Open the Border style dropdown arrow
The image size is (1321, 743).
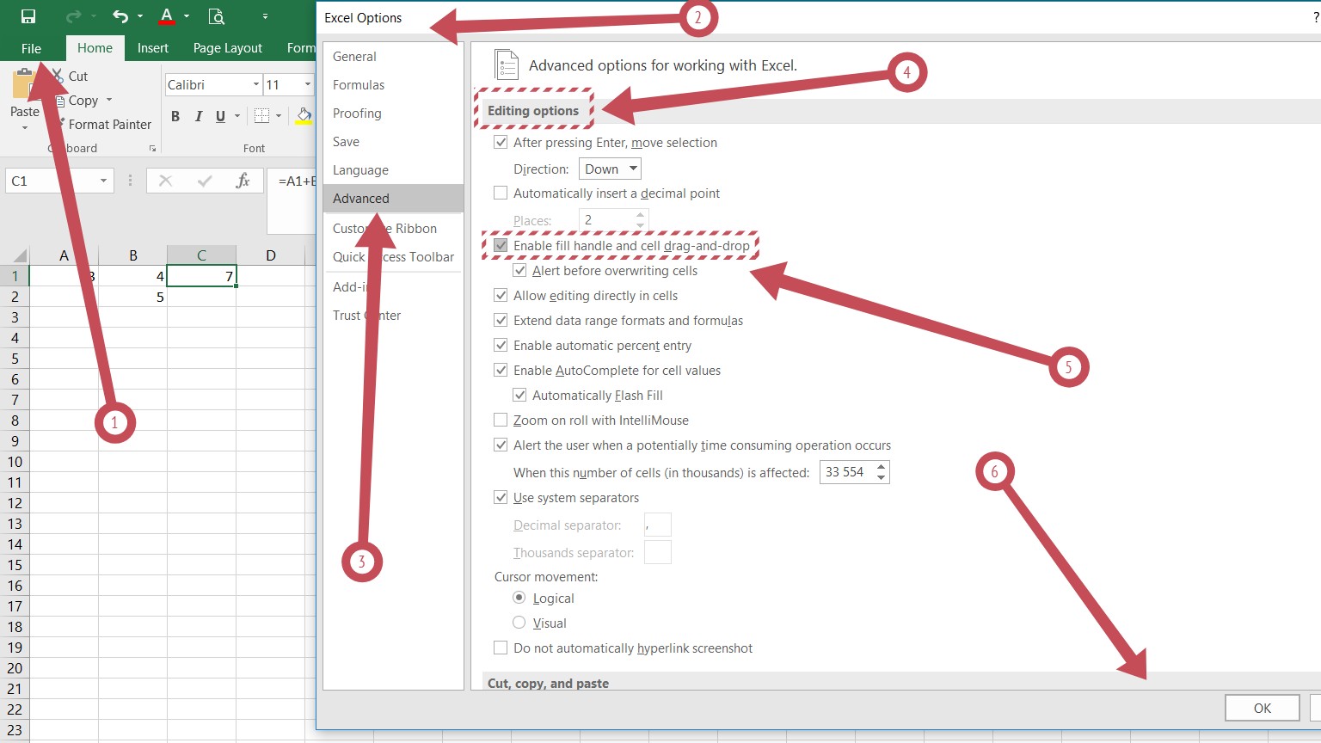279,115
